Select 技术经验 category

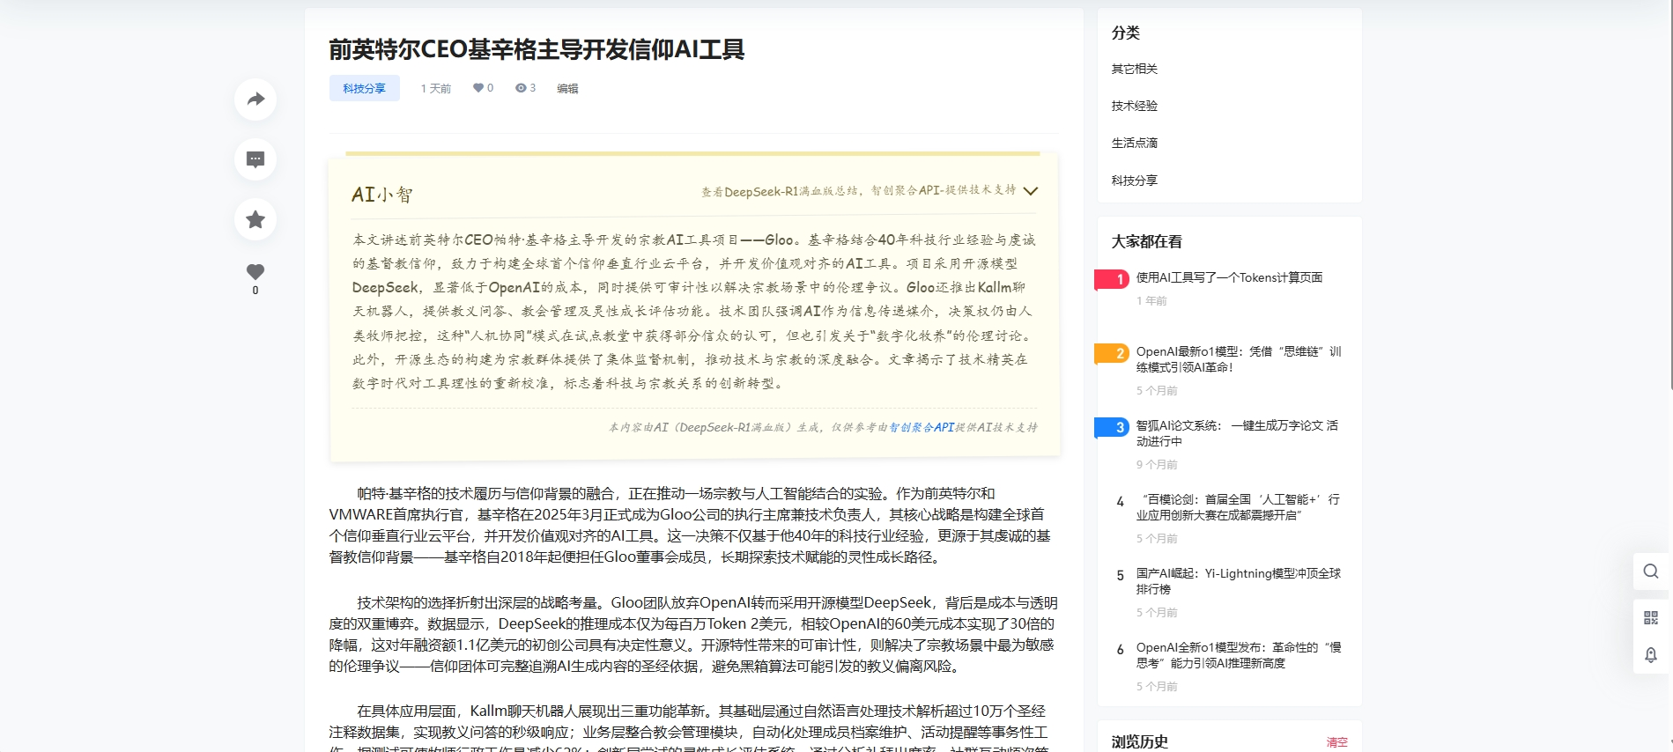1134,106
